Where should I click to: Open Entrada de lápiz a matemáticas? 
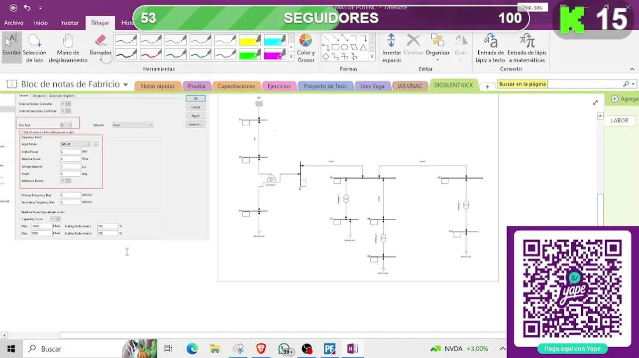click(x=527, y=48)
